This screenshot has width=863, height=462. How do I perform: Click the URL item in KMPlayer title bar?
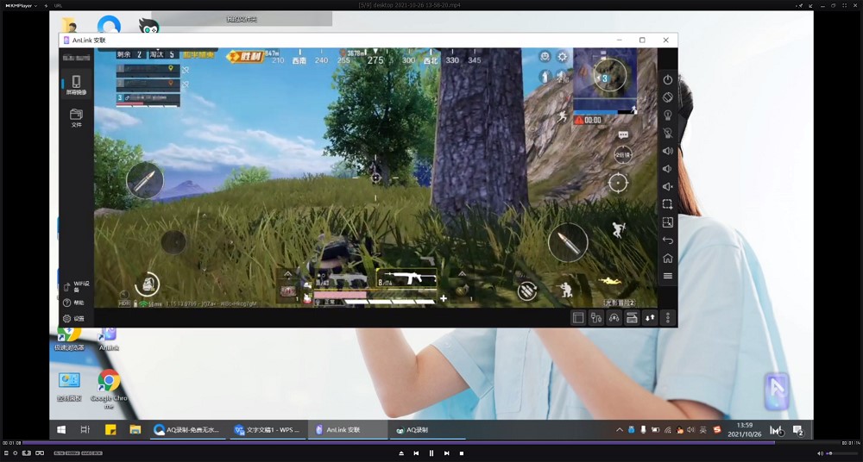pos(59,5)
